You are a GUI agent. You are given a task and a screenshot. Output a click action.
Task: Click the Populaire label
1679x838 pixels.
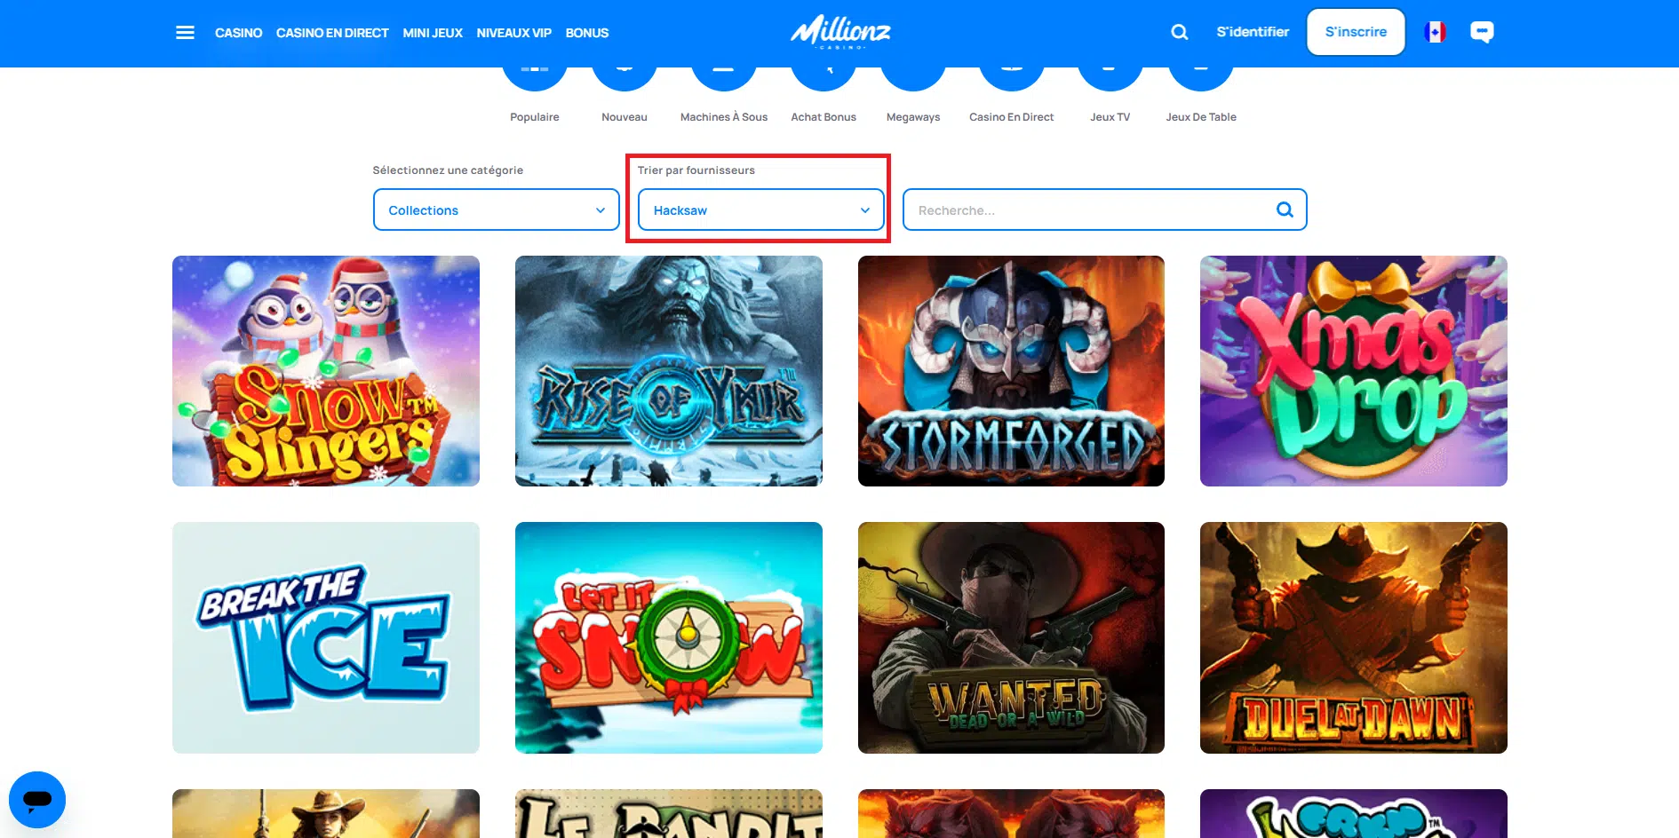click(x=535, y=117)
